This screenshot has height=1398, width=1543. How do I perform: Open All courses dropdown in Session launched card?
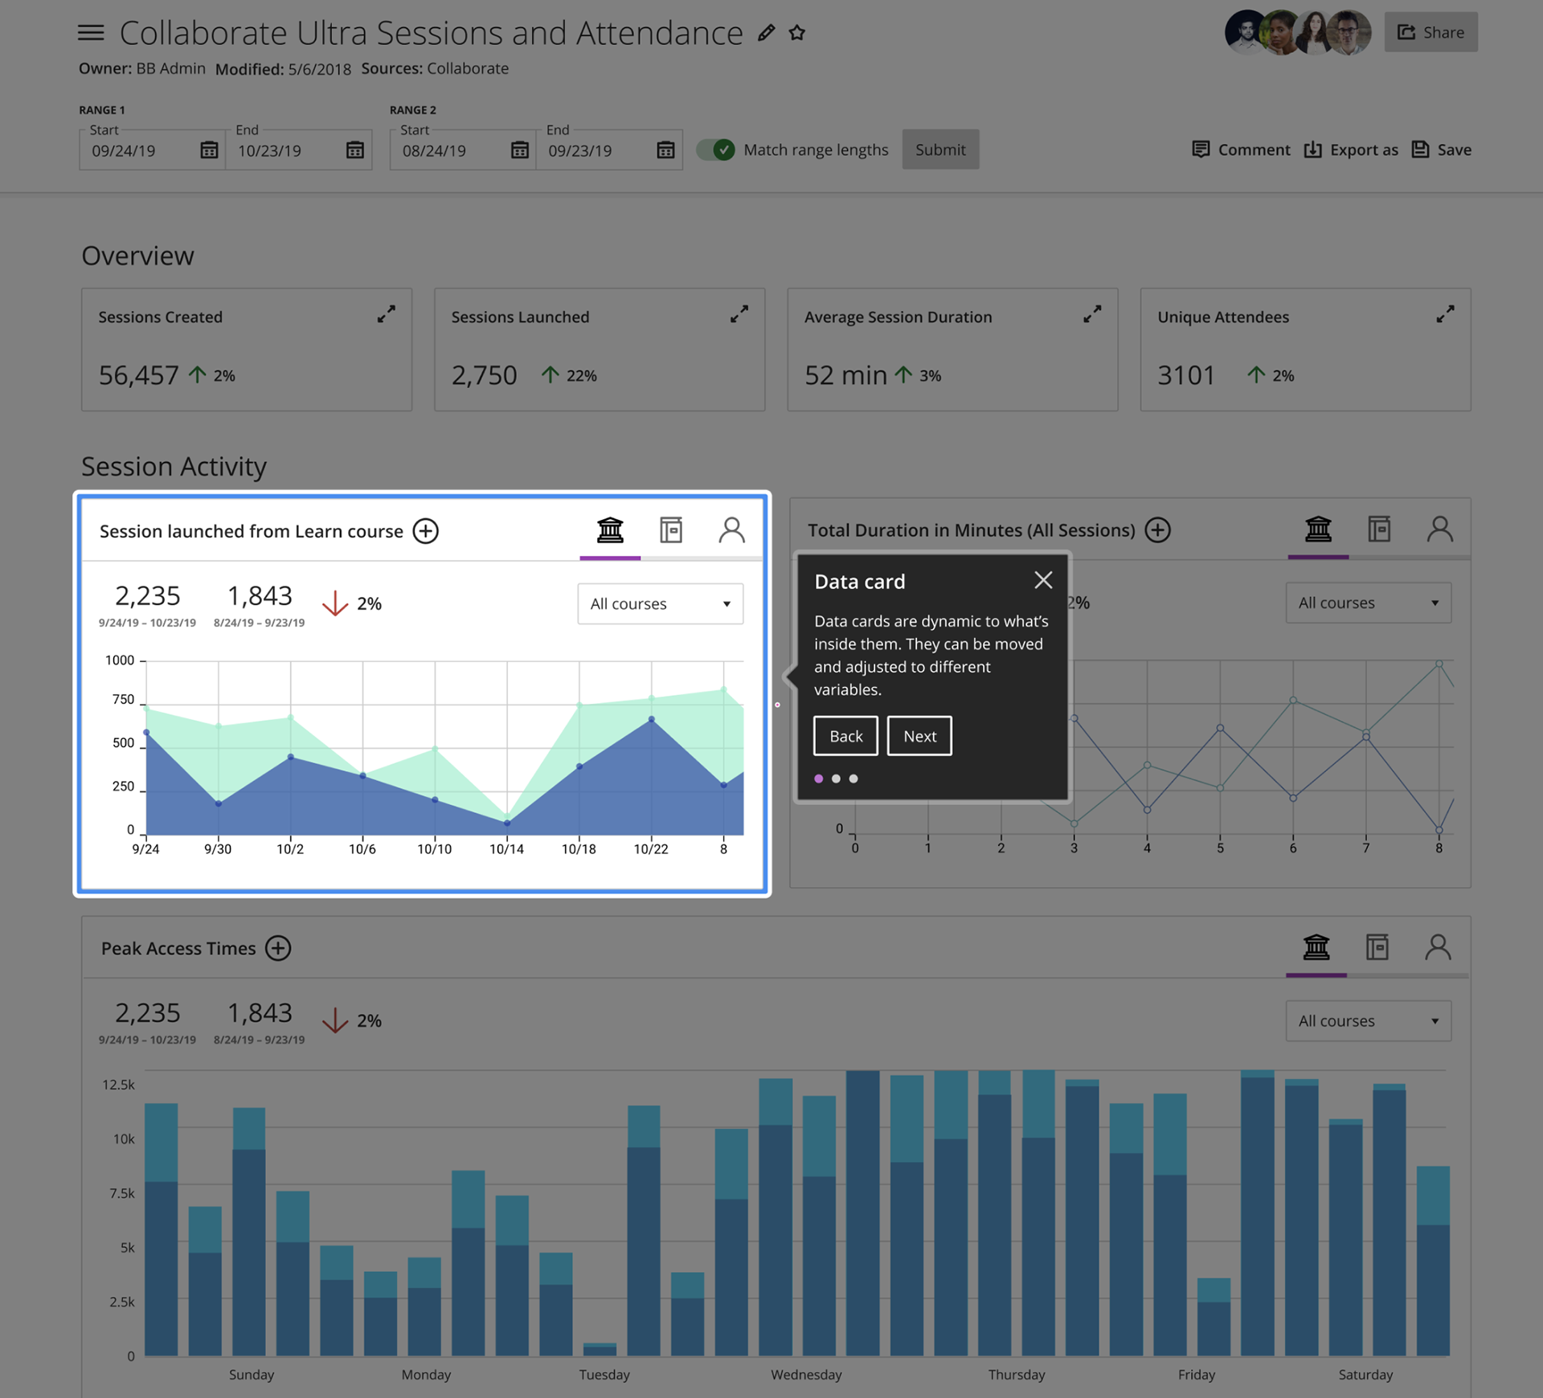(x=661, y=603)
